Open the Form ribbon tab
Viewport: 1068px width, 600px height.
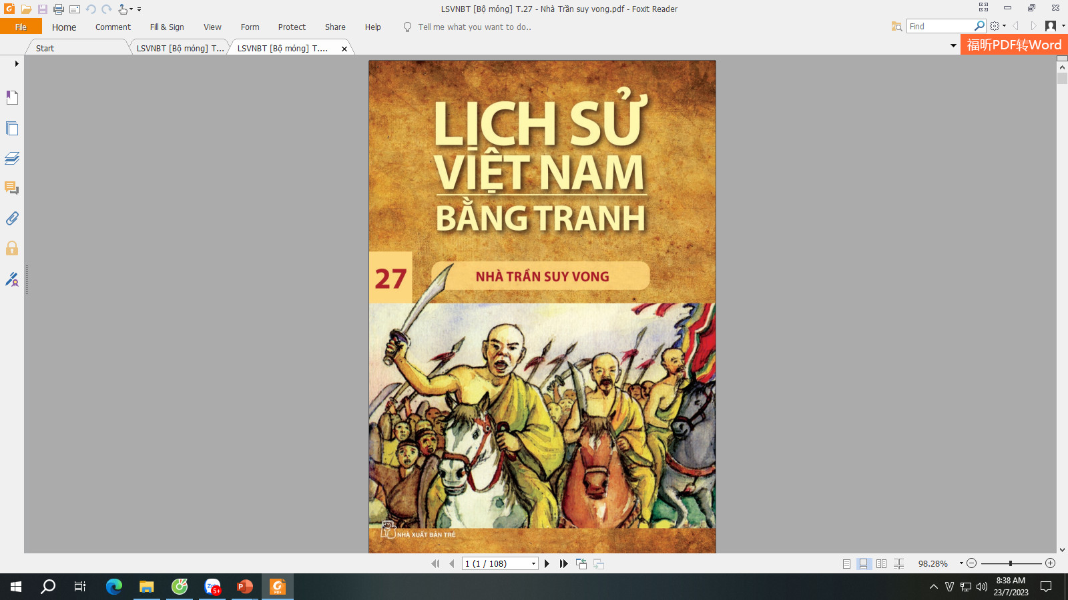coord(250,27)
